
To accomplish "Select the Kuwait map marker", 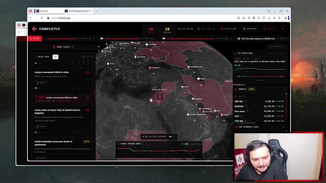I will coord(197,99).
